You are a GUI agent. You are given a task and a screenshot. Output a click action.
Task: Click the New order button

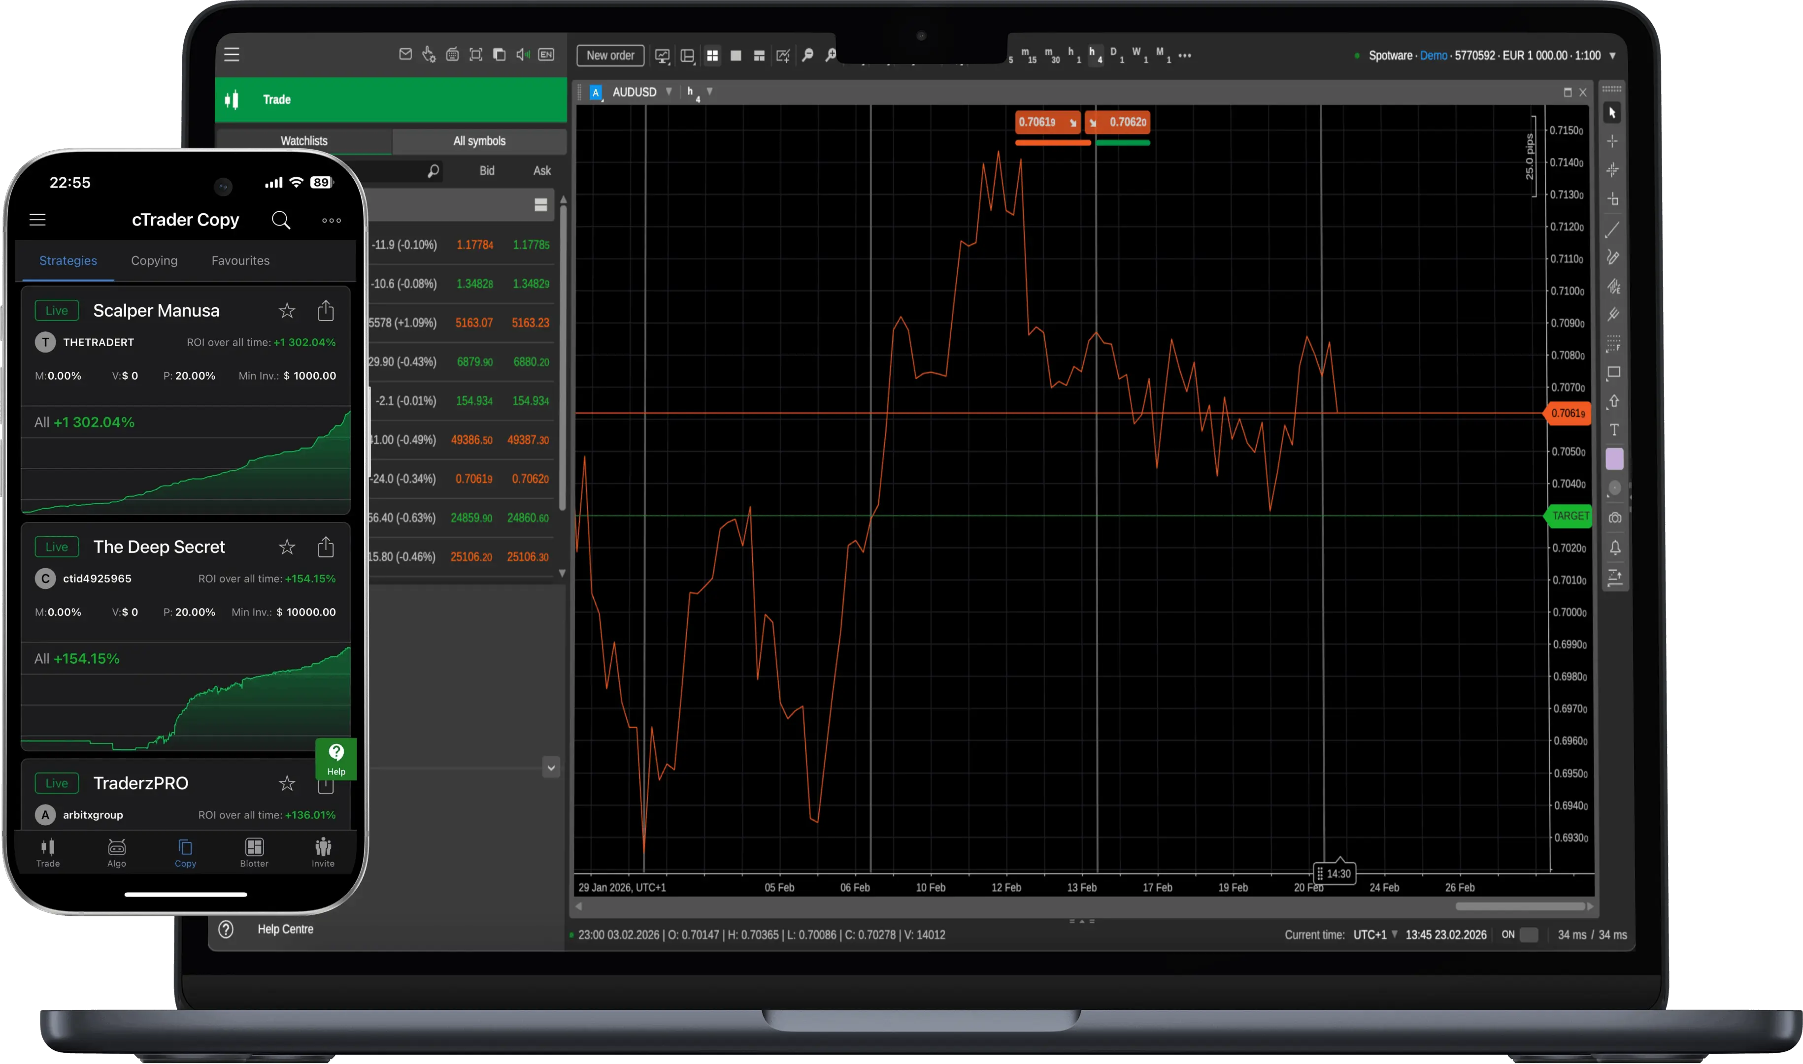pyautogui.click(x=610, y=55)
